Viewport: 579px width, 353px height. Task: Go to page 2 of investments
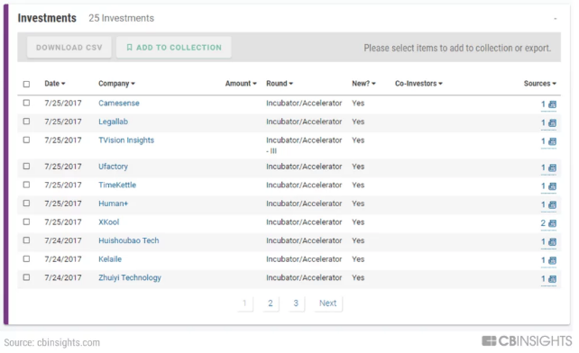pyautogui.click(x=271, y=303)
